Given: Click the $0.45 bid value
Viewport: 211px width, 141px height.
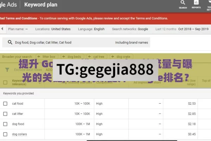Looking at the screenshot, I should pyautogui.click(x=192, y=134).
